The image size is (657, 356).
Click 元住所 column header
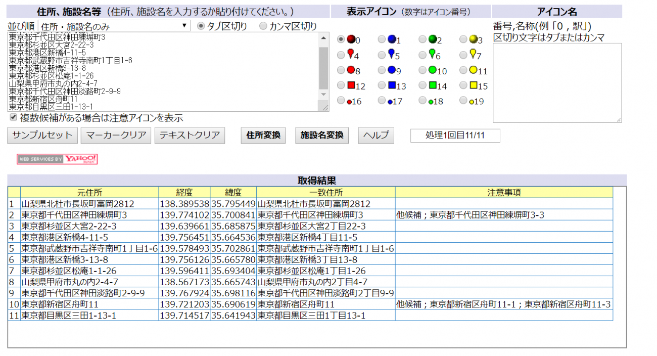[x=89, y=192]
